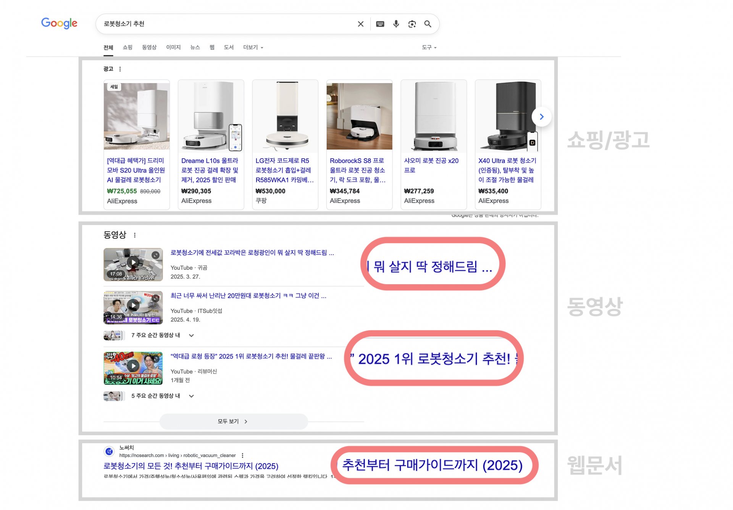Open the 로봇청소기에 전세값 꼬라박은 video title
Screen dimensions: 733x510
(252, 253)
